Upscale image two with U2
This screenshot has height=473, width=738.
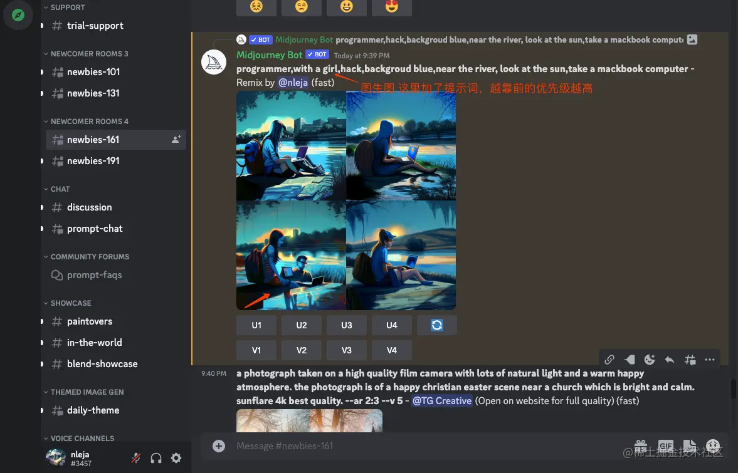pos(301,325)
